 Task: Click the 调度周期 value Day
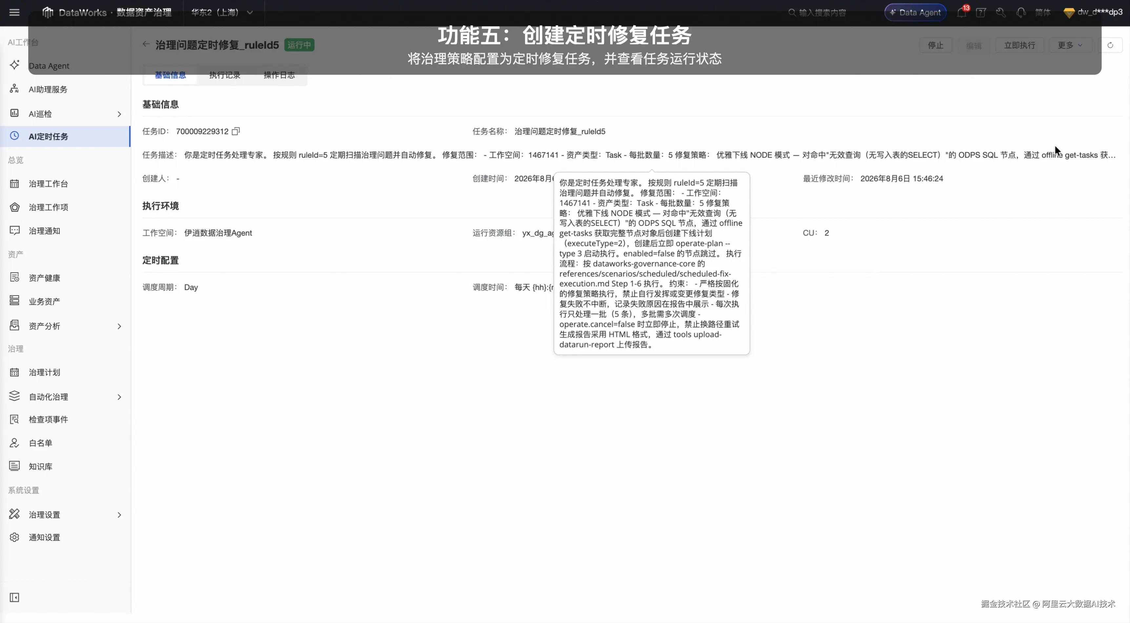(191, 287)
